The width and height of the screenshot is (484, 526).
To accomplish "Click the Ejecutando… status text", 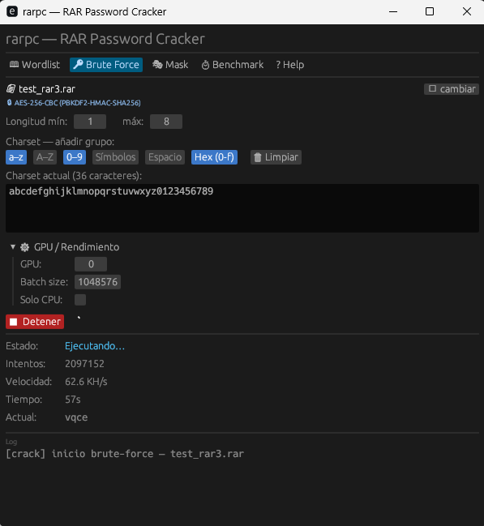I will 95,346.
